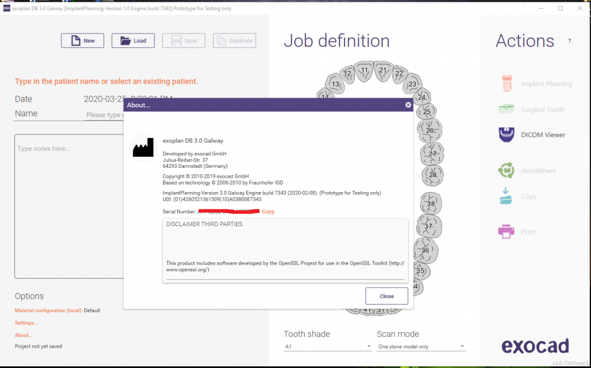Open the Surgical Guide action icon
The width and height of the screenshot is (591, 368).
point(506,109)
